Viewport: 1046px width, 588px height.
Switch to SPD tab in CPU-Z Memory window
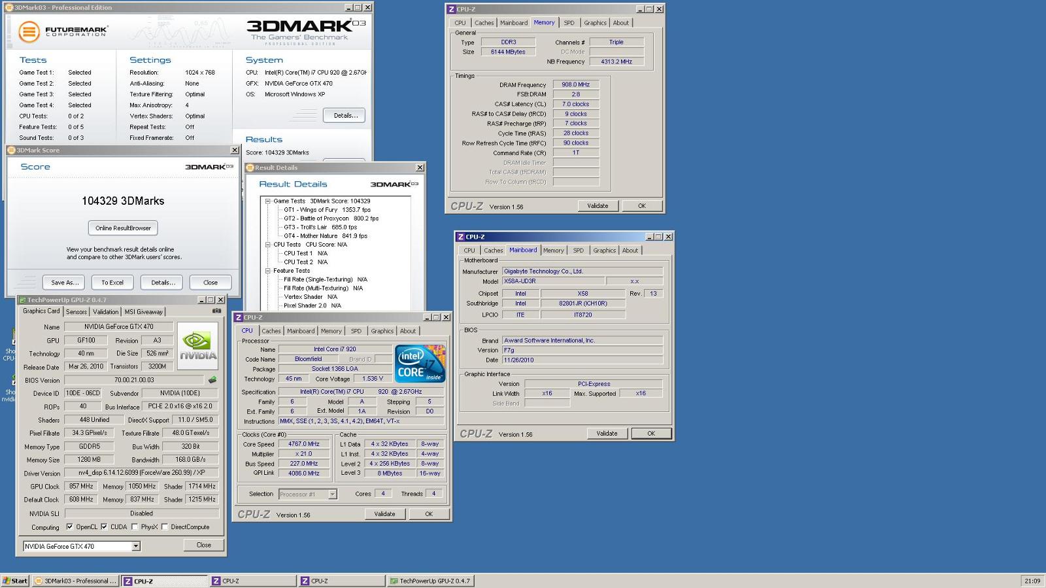(x=569, y=23)
